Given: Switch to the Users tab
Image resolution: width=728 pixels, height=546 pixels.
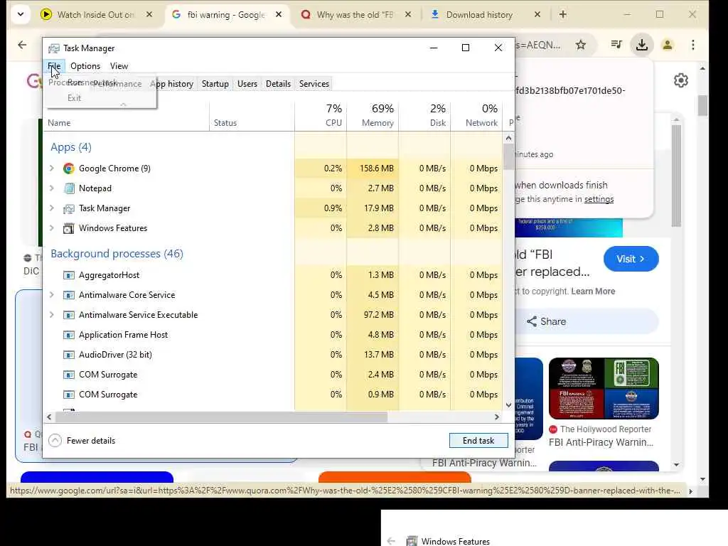Looking at the screenshot, I should click(247, 84).
